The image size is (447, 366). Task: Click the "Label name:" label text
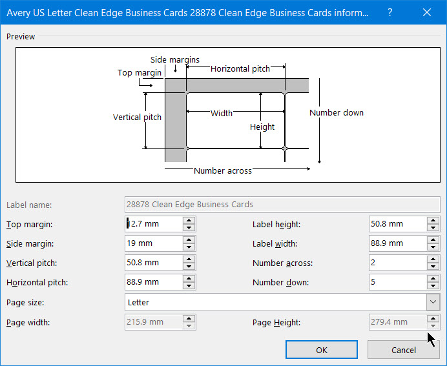(x=29, y=205)
